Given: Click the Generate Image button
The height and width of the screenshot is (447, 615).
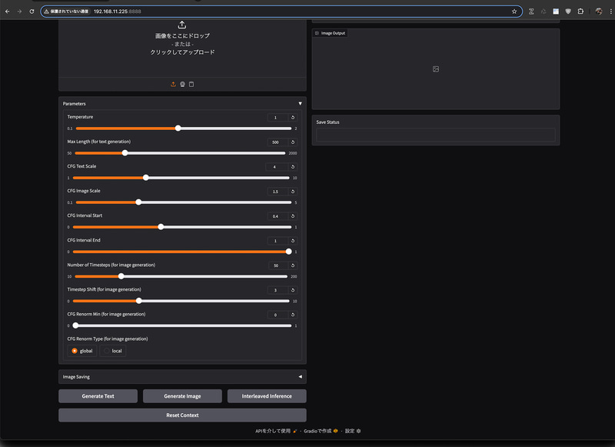Looking at the screenshot, I should click(182, 396).
